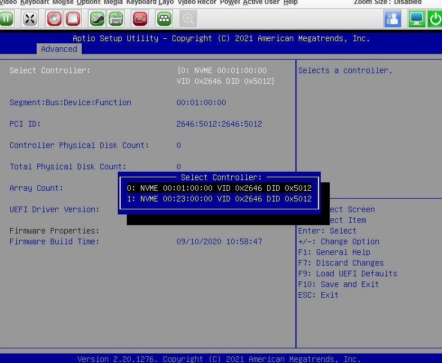Choose controller 1: NVME 00:23:00:00
Image resolution: width=442 pixels, height=363 pixels.
(219, 199)
